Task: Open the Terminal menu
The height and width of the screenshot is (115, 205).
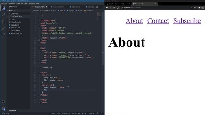Action: pos(31,3)
